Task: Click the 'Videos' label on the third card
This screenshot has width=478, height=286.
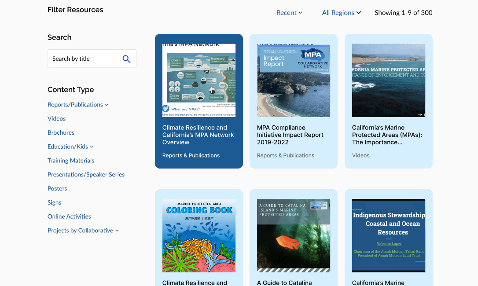Action: coord(360,155)
